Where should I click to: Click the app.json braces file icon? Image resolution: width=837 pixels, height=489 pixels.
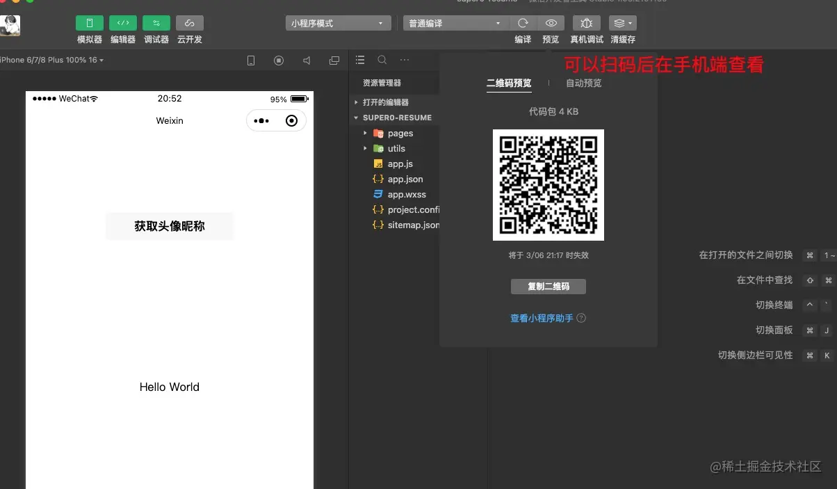point(378,179)
